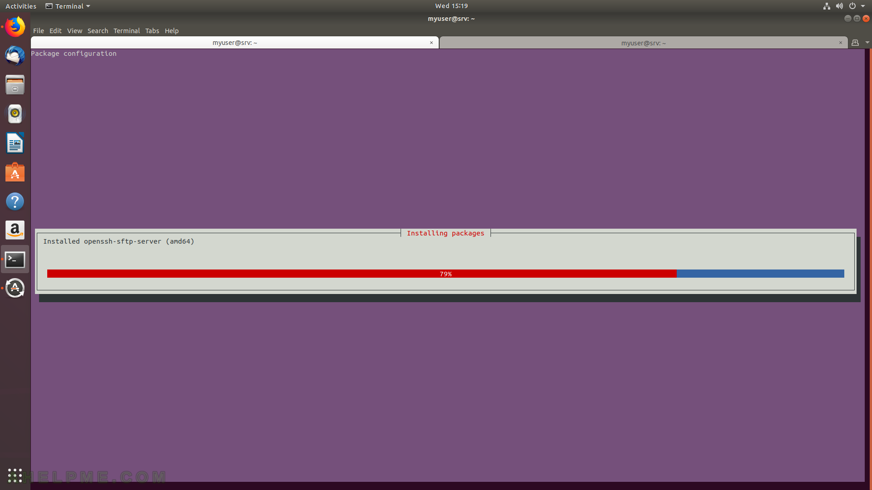Click the Activities overview button
The width and height of the screenshot is (872, 490).
[20, 6]
